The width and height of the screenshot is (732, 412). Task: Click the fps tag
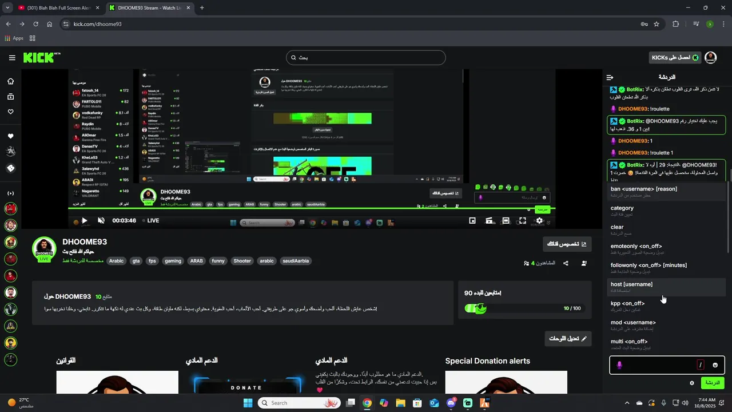[x=152, y=261]
